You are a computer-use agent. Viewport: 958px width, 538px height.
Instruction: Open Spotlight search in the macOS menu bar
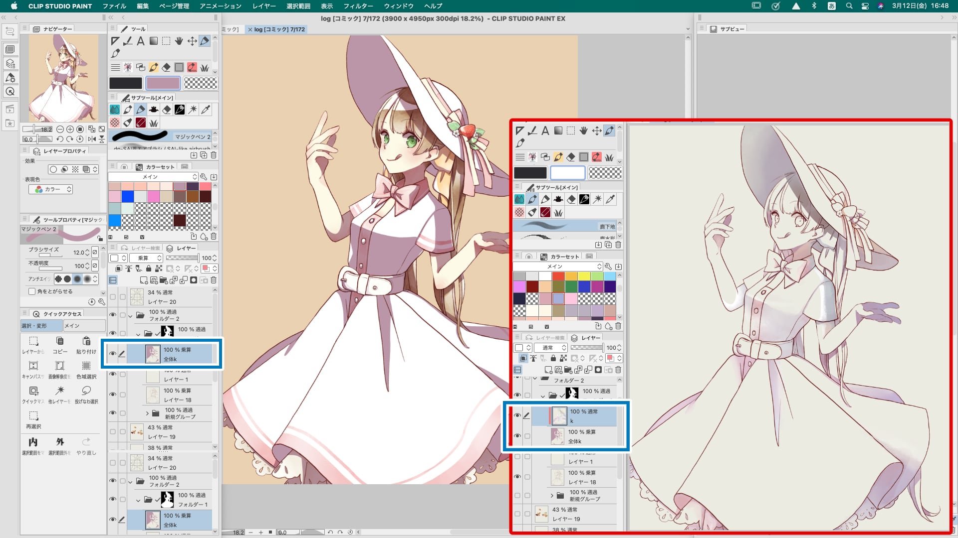click(x=849, y=6)
